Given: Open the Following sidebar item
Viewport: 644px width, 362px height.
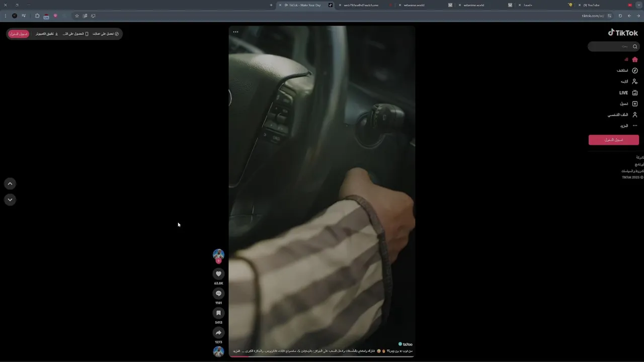Looking at the screenshot, I should tap(629, 81).
